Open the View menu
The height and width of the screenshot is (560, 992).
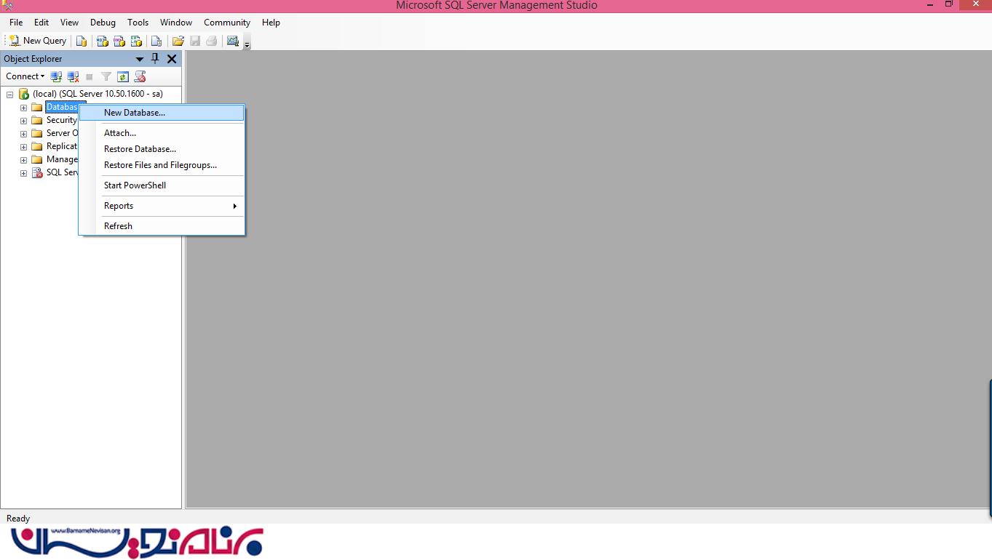point(69,23)
